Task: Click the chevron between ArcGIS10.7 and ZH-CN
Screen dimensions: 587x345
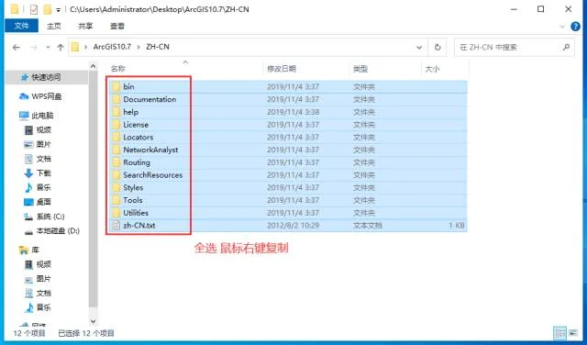Action: tap(138, 47)
